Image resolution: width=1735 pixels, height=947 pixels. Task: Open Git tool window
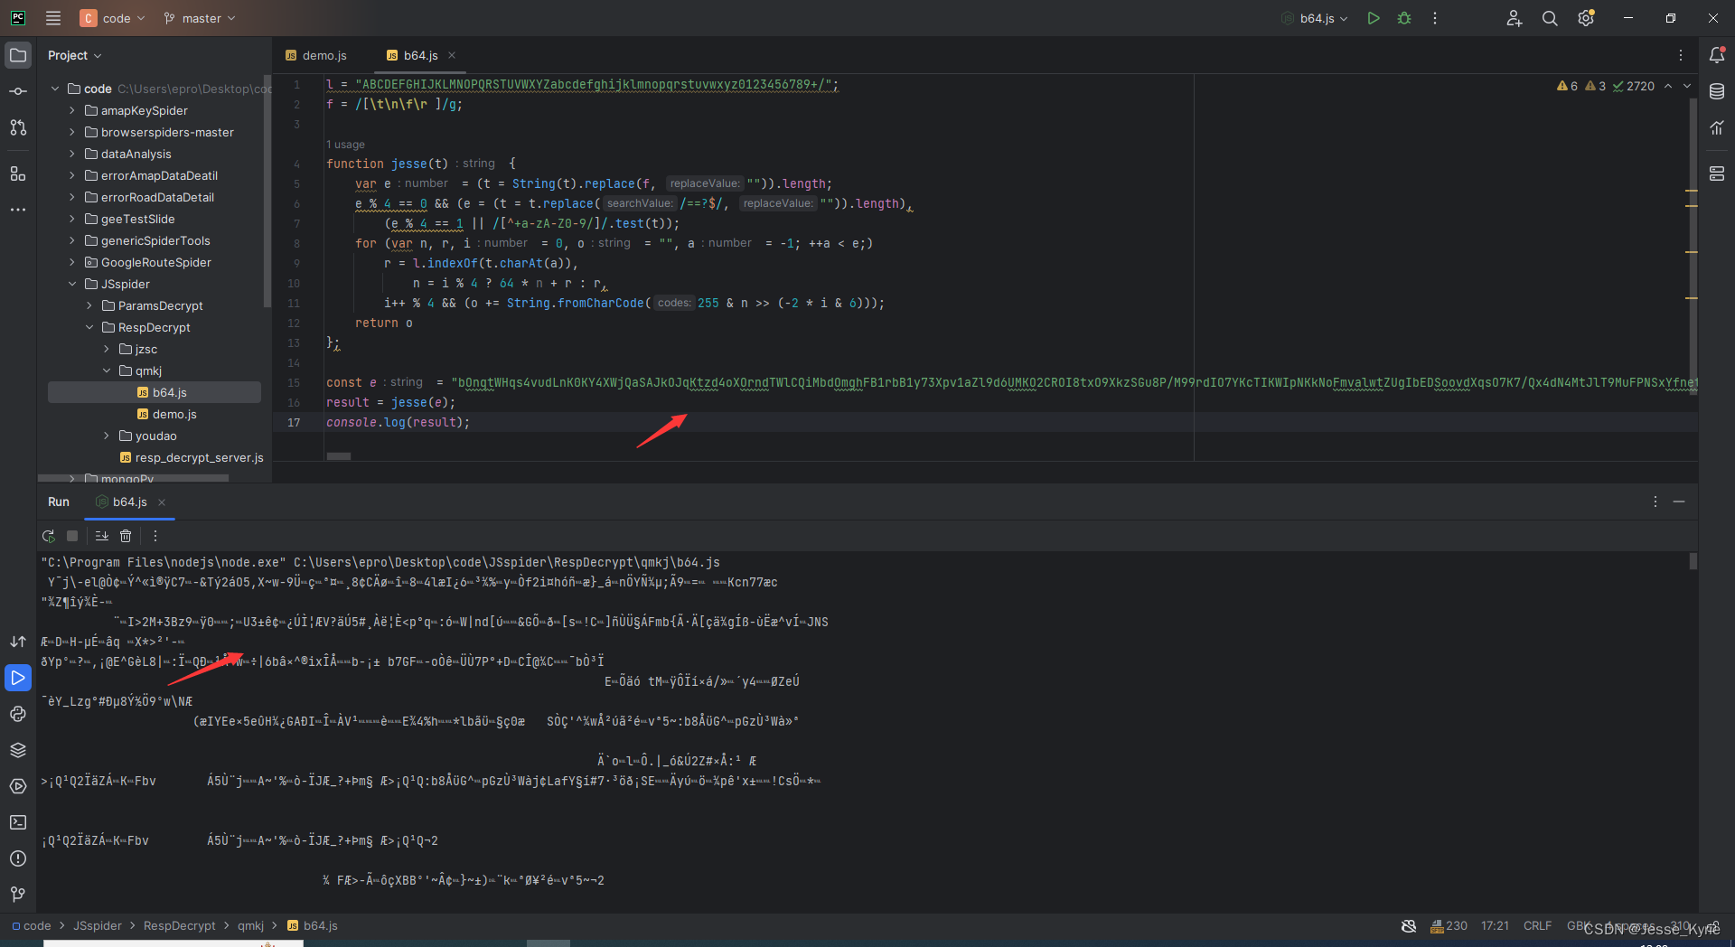click(18, 895)
